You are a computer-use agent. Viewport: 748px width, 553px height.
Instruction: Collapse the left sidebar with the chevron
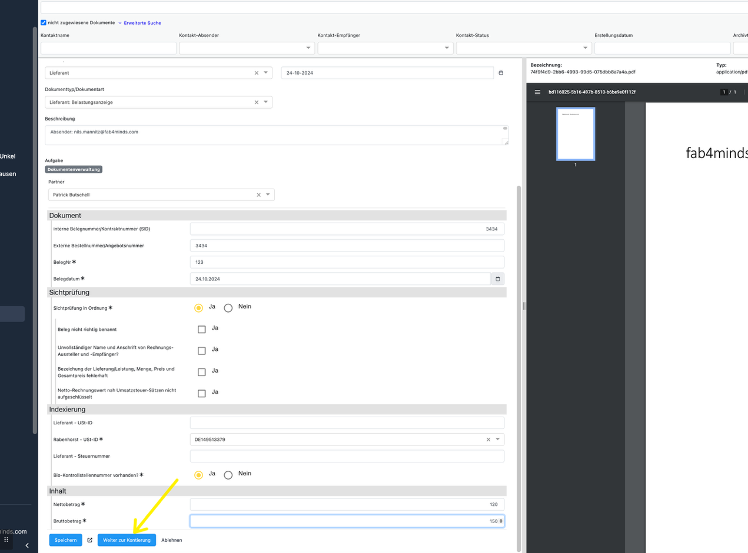point(27,545)
